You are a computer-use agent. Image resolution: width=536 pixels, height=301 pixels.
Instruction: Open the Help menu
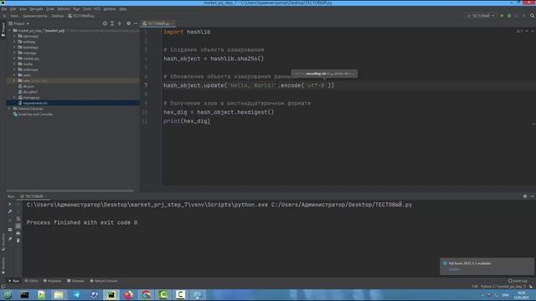[x=123, y=9]
